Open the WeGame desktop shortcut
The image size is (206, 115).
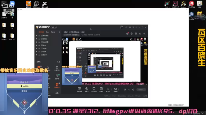[183, 4]
